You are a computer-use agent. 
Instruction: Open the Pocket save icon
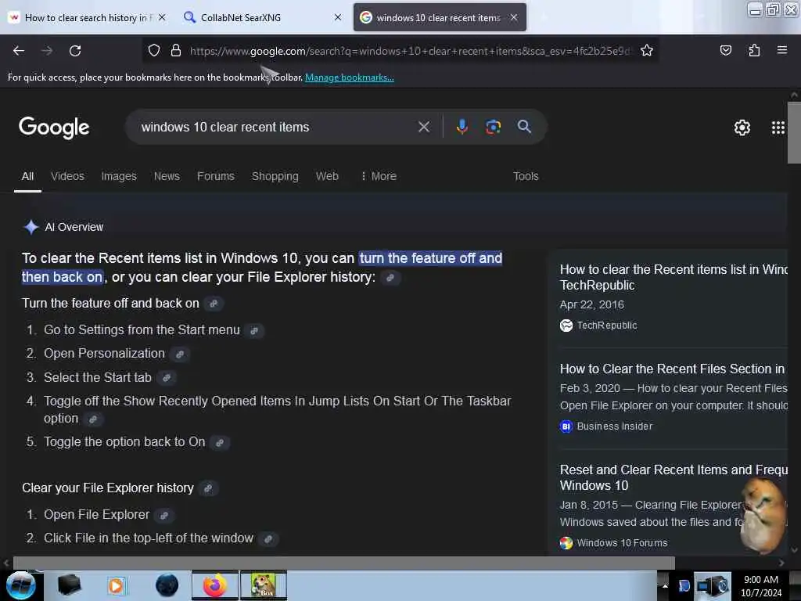pyautogui.click(x=725, y=51)
